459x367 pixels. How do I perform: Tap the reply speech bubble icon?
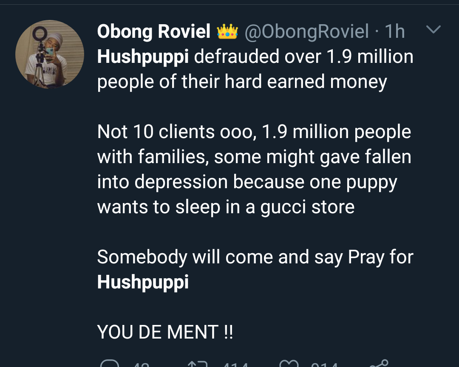tap(109, 364)
